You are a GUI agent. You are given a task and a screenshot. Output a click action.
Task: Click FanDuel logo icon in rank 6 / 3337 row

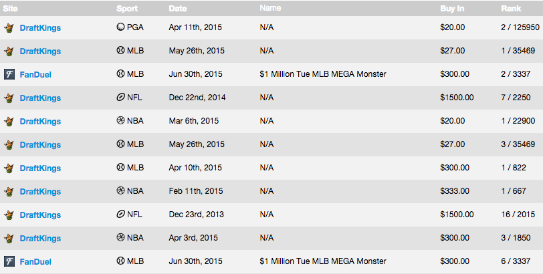(x=9, y=261)
